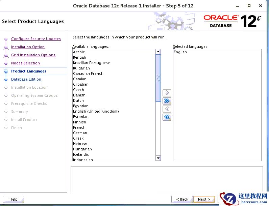Viewport: 269px width, 206px height.
Task: Click the Installation Location step bullet
Action: click(x=6, y=88)
